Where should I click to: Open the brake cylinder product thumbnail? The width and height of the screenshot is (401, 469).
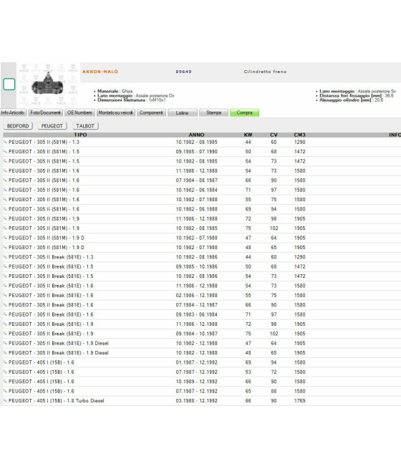[48, 84]
